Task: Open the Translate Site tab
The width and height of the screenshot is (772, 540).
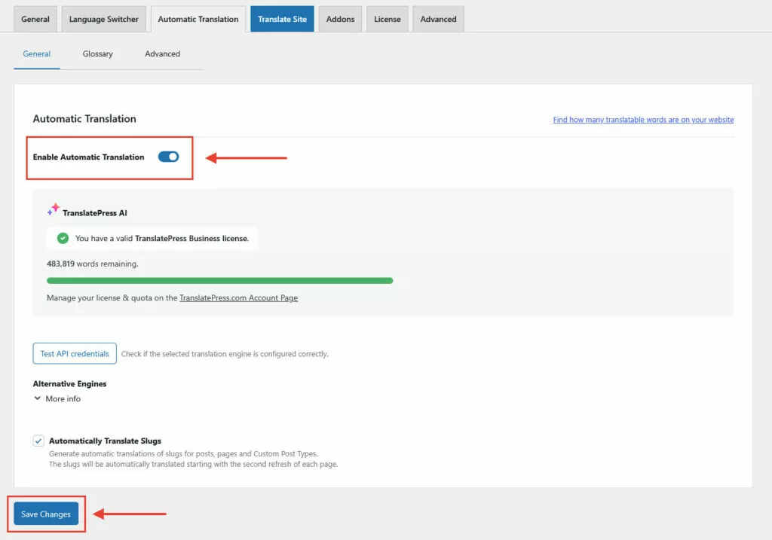Action: pyautogui.click(x=282, y=19)
